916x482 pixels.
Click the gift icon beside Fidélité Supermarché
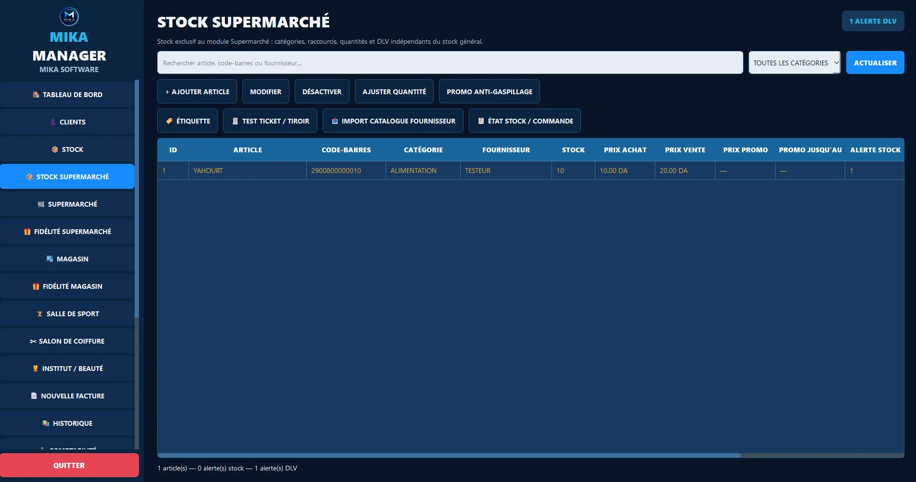coord(27,232)
